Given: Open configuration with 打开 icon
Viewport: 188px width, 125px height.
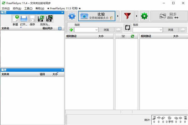Looking at the screenshot, I should (x=24, y=19).
